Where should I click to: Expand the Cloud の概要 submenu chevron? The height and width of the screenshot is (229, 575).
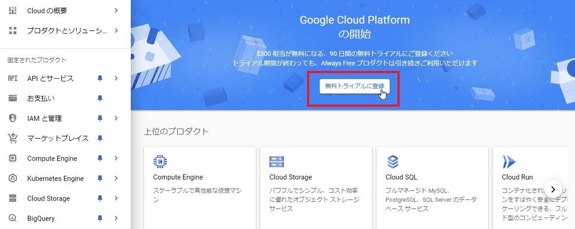(116, 11)
